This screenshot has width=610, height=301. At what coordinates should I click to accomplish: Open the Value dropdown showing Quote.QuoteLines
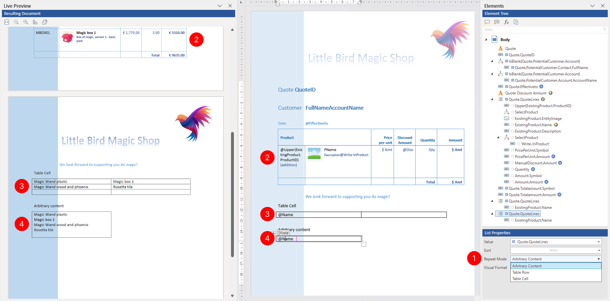599,242
